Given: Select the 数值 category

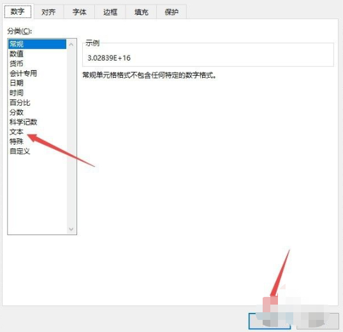Looking at the screenshot, I should coord(37,54).
